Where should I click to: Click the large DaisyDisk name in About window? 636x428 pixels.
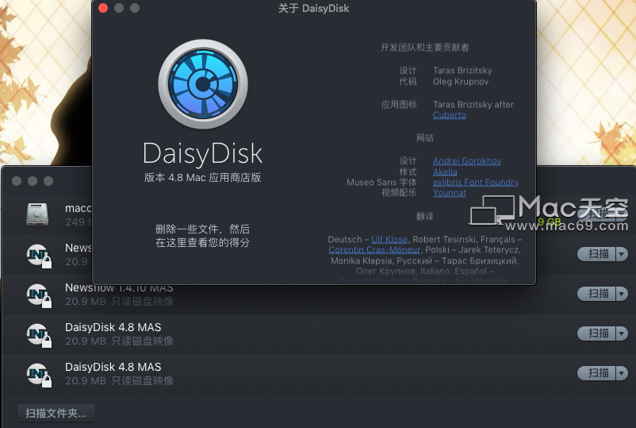tap(203, 154)
